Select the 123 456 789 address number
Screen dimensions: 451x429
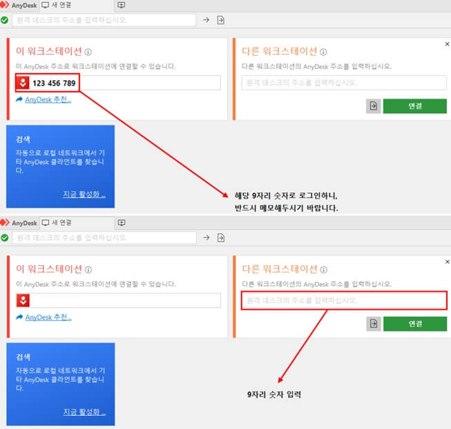tap(54, 83)
